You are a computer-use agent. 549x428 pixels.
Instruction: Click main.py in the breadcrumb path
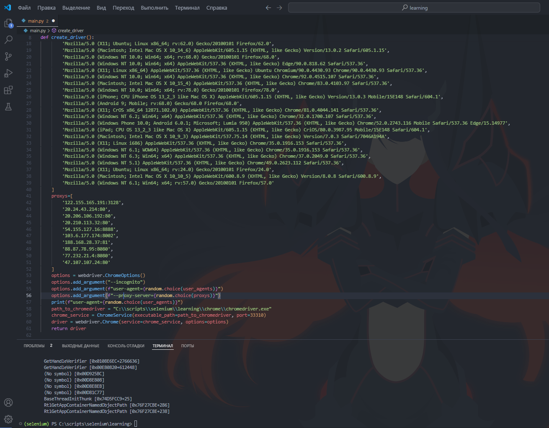[37, 31]
